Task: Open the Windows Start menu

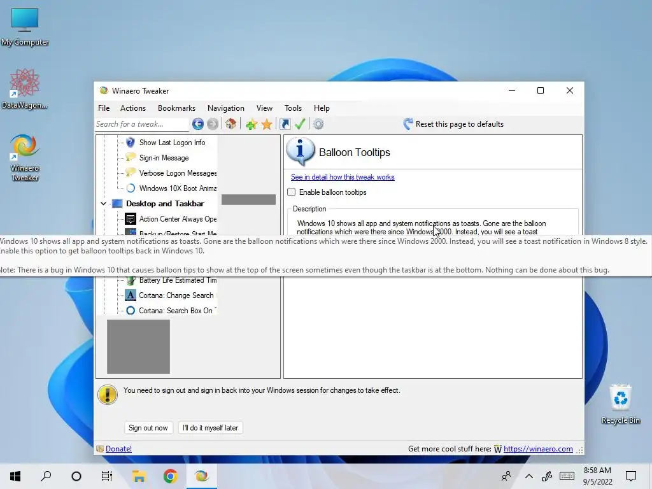Action: pyautogui.click(x=15, y=476)
